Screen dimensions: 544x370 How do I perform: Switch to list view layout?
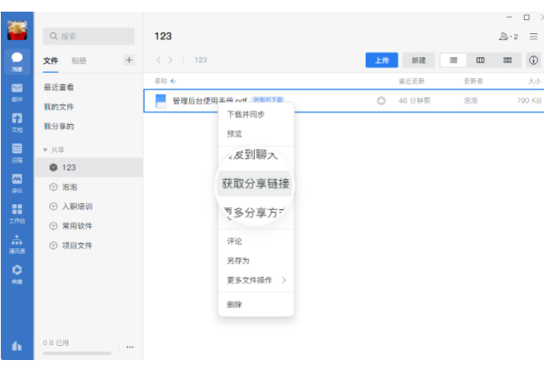(x=453, y=60)
